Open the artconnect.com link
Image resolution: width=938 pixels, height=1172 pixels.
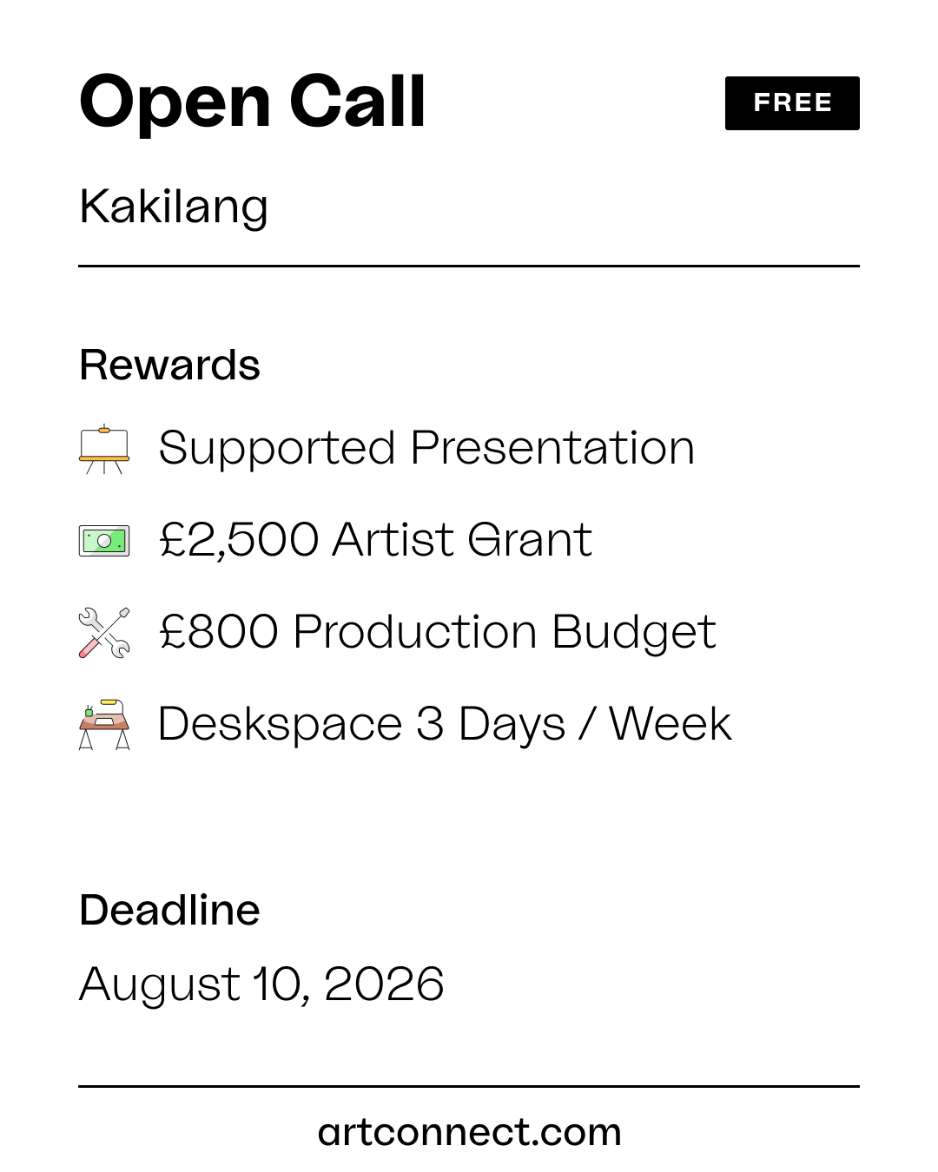pos(469,1132)
